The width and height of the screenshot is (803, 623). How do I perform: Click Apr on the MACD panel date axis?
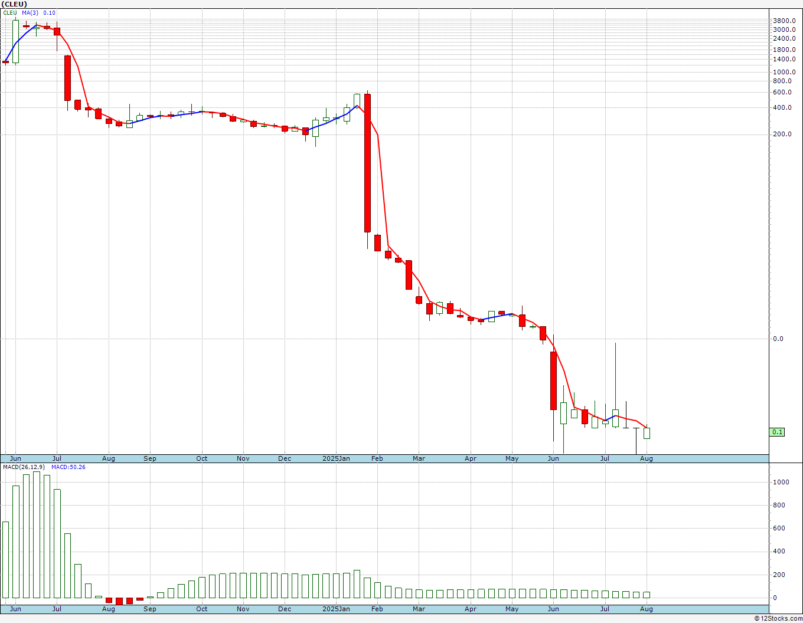click(x=471, y=609)
